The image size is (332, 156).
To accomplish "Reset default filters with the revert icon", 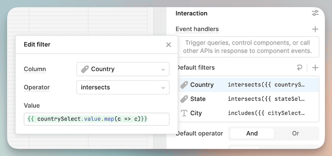I will [300, 68].
